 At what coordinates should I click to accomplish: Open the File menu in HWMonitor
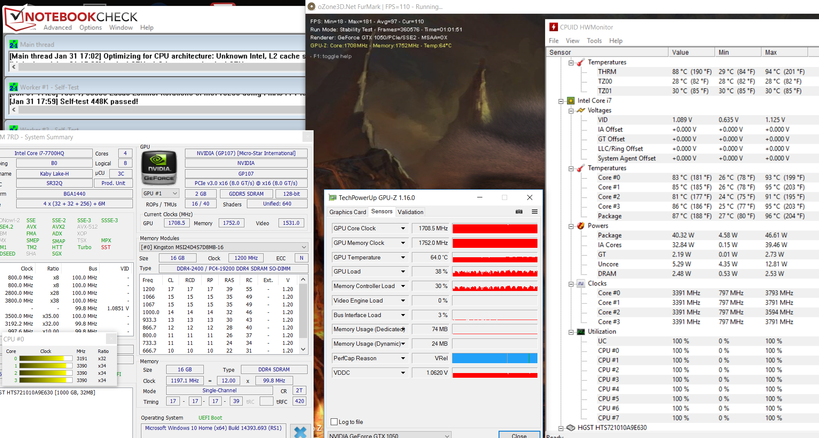tap(554, 41)
